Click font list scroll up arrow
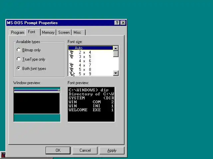This screenshot has width=213, height=159. pos(115,48)
